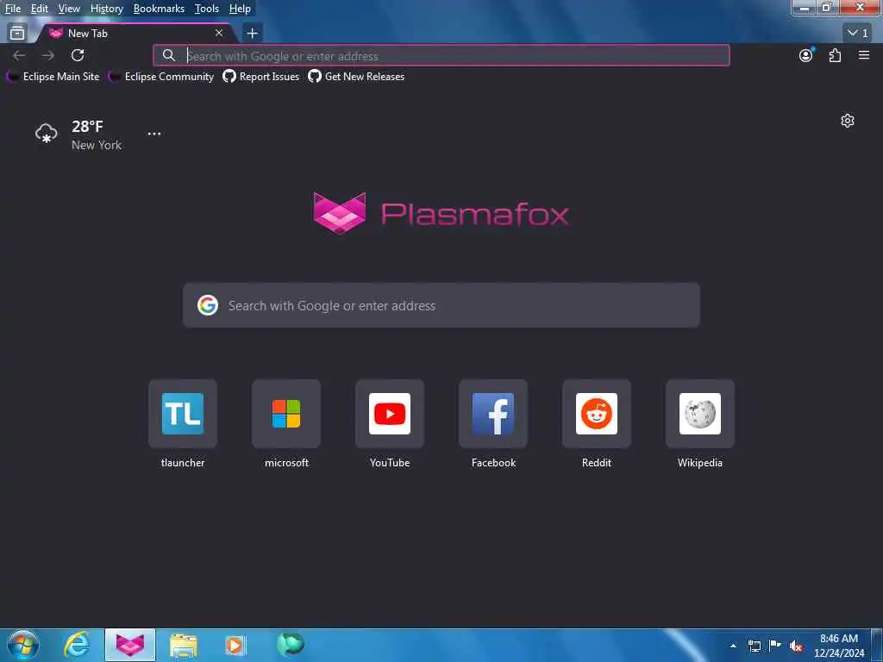Open the clock showing 8:46 AM

point(839,646)
